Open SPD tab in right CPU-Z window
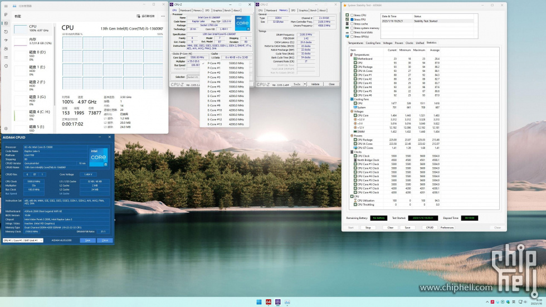Image resolution: width=546 pixels, height=307 pixels. tap(293, 11)
